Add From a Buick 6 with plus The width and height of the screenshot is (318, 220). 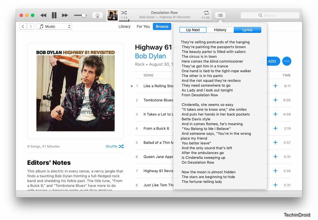pos(275,128)
